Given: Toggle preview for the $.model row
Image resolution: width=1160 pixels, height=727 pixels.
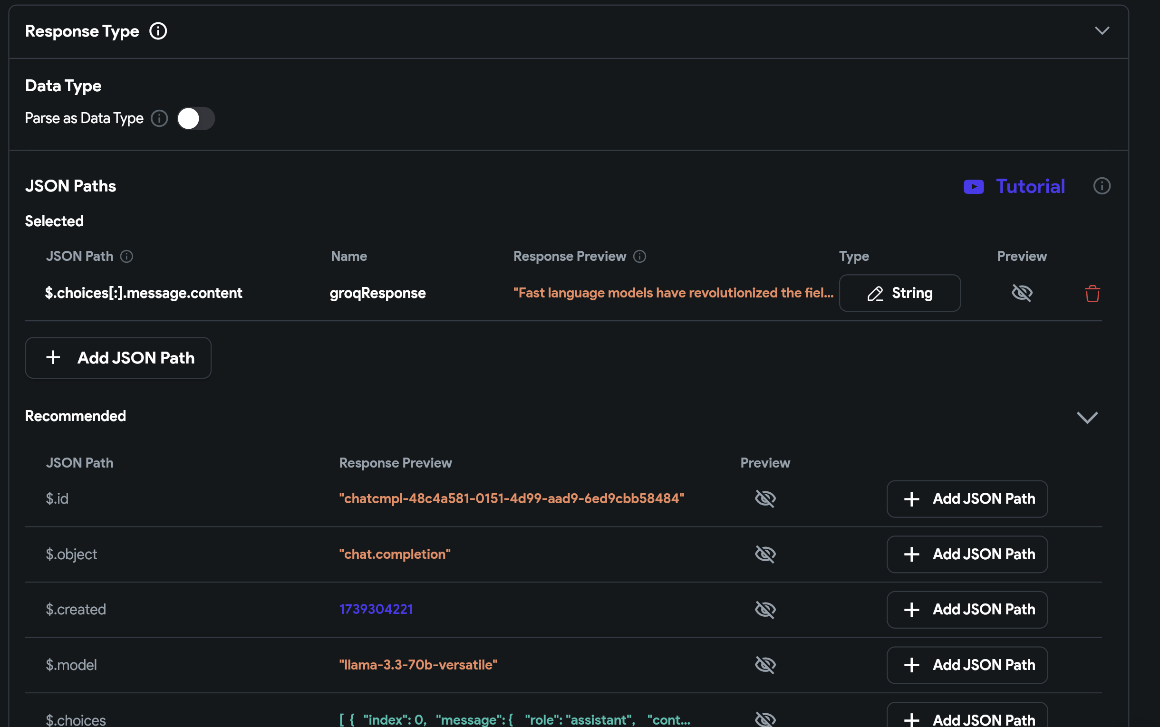Looking at the screenshot, I should click(x=764, y=664).
